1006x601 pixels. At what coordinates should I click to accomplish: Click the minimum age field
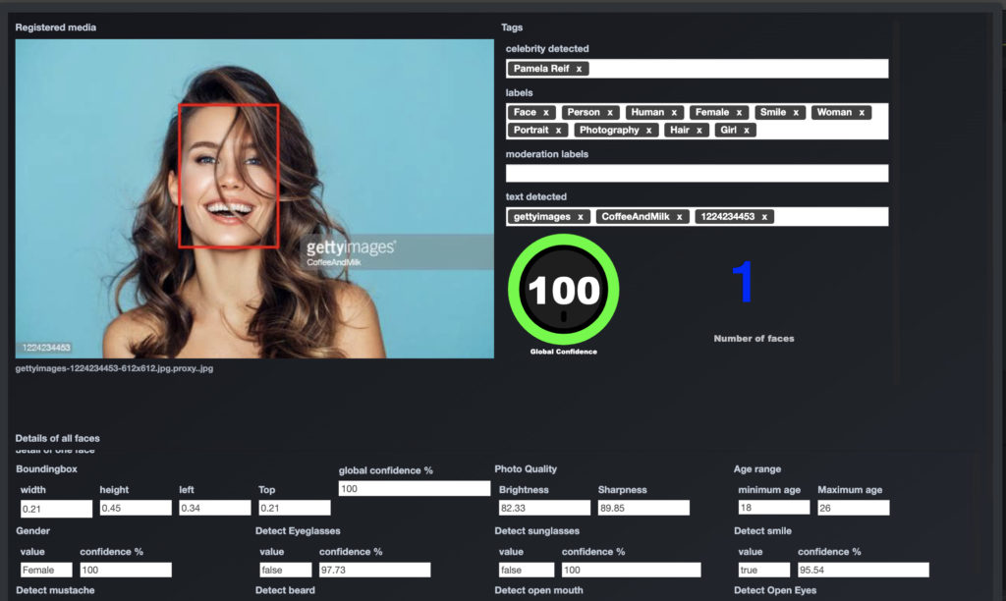pos(774,508)
